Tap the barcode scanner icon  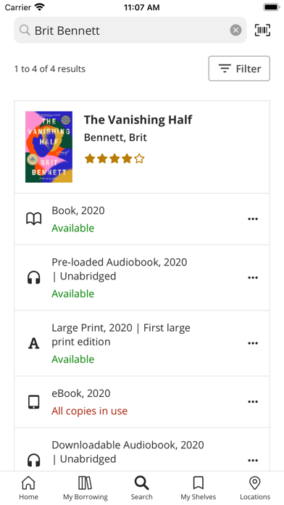pyautogui.click(x=262, y=30)
